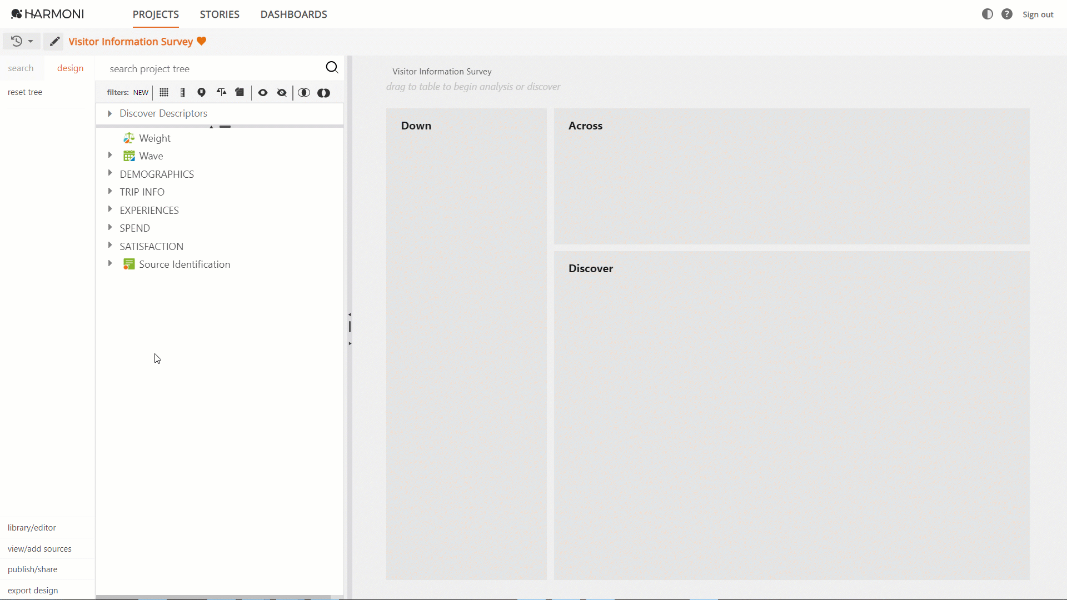Viewport: 1067px width, 600px height.
Task: Open the PROJECTS tab
Action: click(x=156, y=14)
